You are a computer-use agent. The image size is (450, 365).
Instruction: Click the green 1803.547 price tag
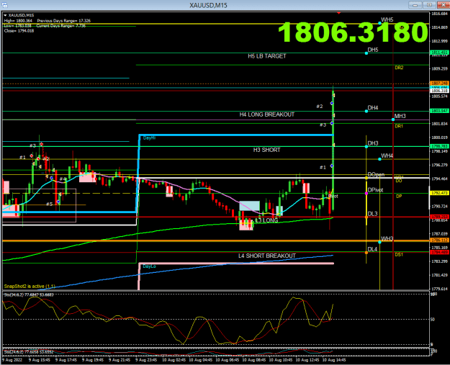pyautogui.click(x=439, y=111)
